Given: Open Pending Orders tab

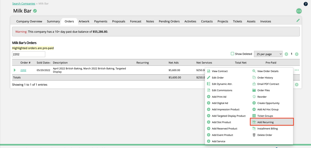Looking at the screenshot, I should point(169,22).
